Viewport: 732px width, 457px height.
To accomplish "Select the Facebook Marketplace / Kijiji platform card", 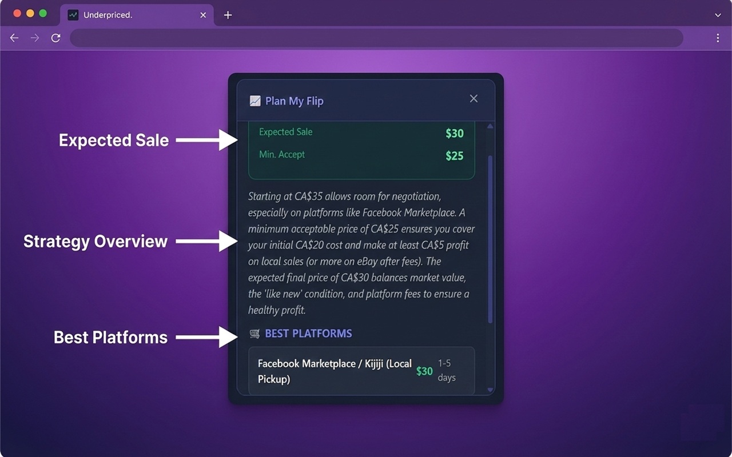I will point(361,371).
